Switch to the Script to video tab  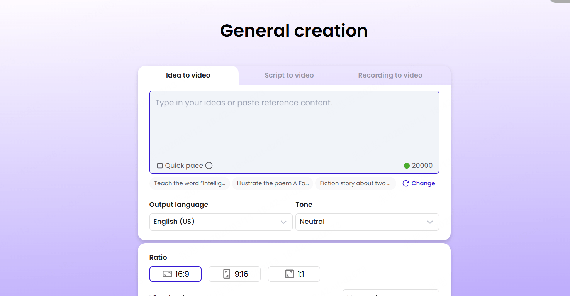coord(289,75)
